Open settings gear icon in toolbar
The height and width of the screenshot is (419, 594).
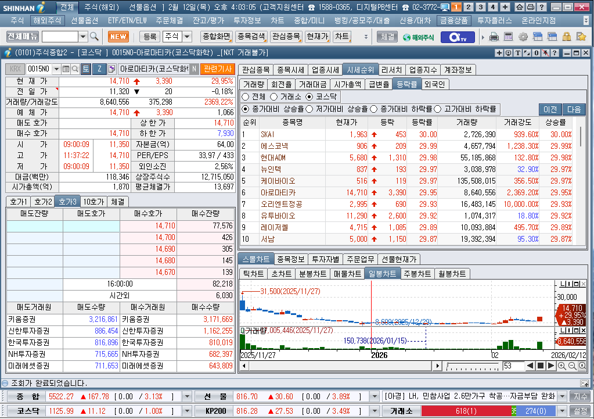(x=523, y=37)
